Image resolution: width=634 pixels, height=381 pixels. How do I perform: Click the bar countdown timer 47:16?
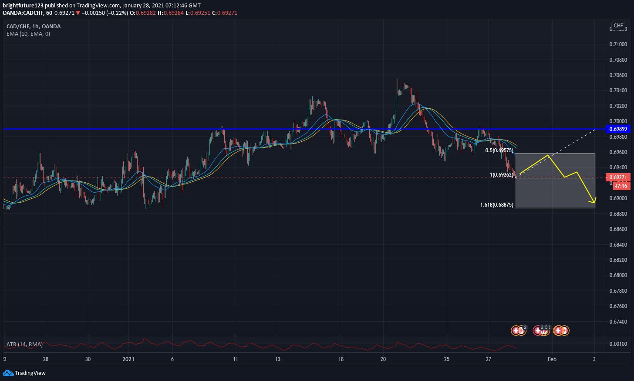(x=621, y=186)
